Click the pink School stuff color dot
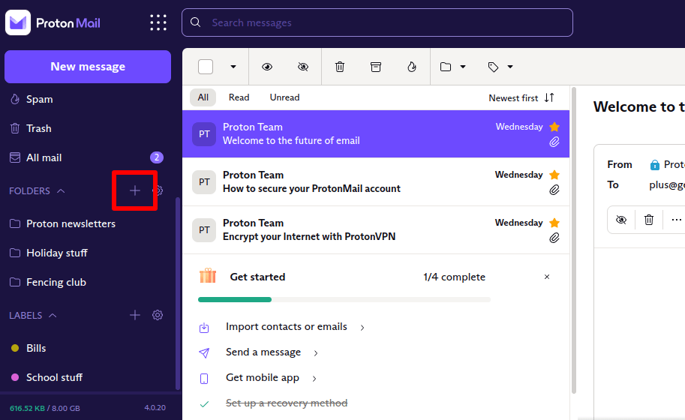685x420 pixels. pyautogui.click(x=15, y=377)
